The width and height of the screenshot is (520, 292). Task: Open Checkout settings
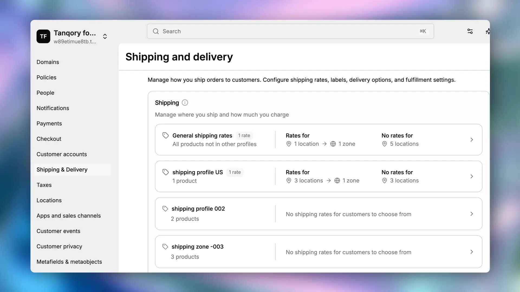coord(49,139)
